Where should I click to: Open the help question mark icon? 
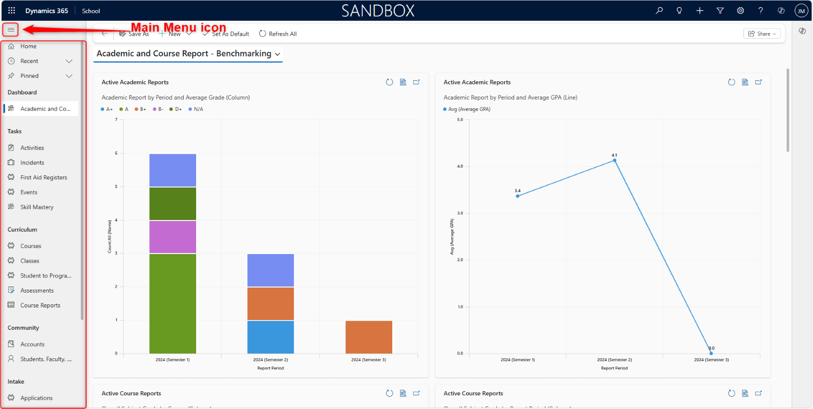pos(761,11)
